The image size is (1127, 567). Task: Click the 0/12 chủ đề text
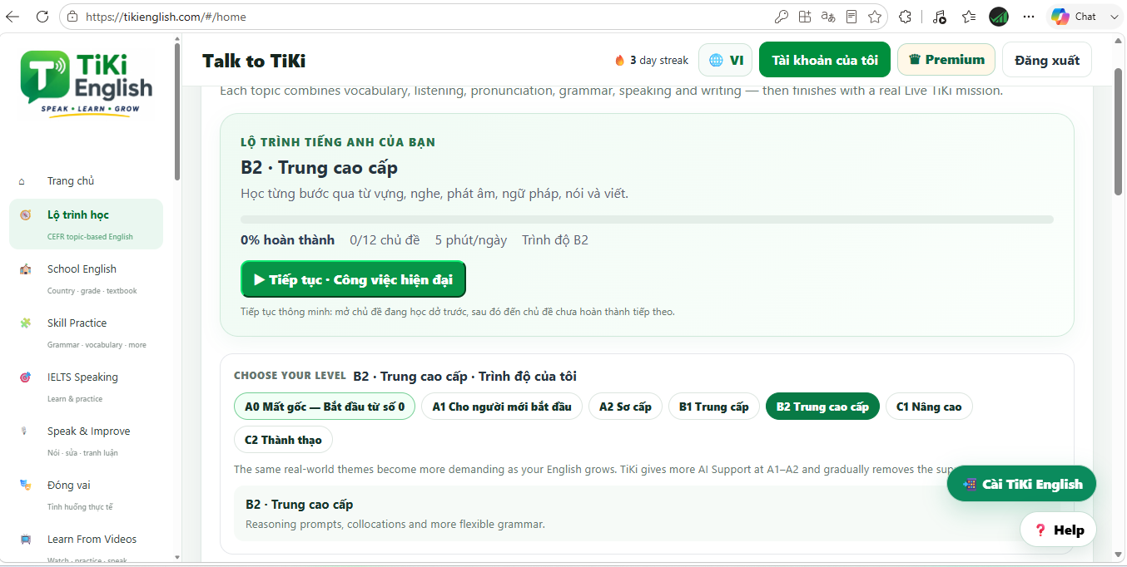pos(385,240)
